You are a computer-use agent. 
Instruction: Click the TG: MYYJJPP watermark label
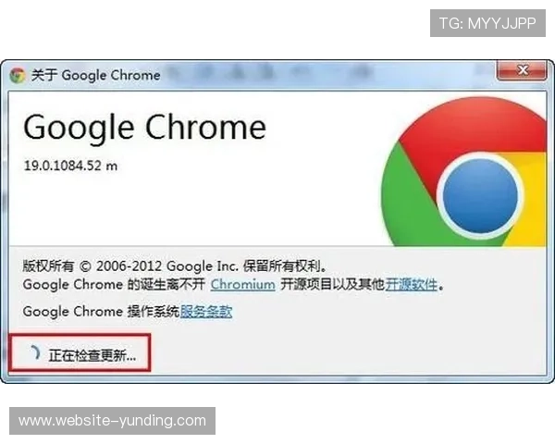(x=487, y=23)
